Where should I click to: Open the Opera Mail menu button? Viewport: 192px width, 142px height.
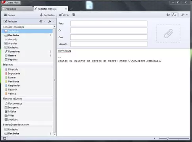pyautogui.click(x=11, y=2)
